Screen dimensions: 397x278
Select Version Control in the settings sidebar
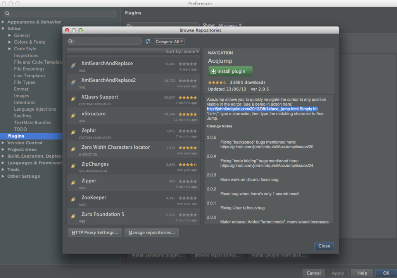click(26, 142)
